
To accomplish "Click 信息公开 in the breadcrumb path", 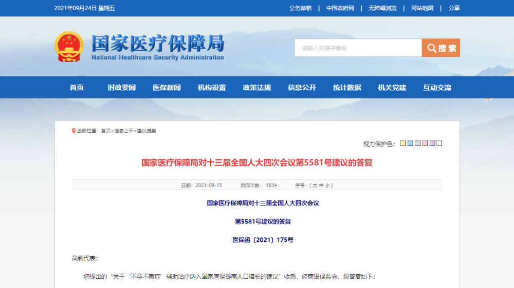I will (123, 131).
